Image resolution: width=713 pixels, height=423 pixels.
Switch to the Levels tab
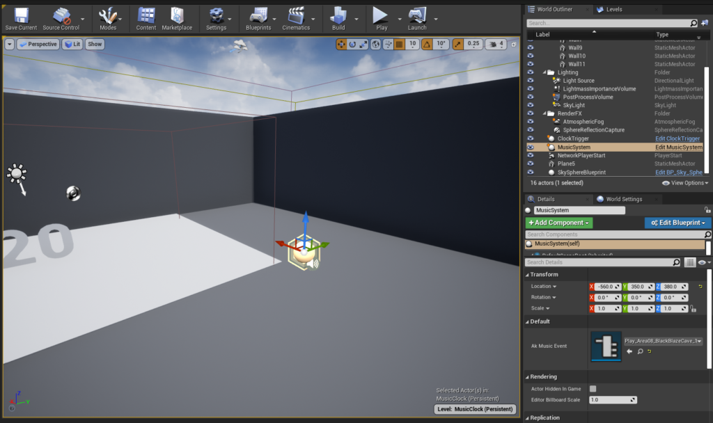613,9
